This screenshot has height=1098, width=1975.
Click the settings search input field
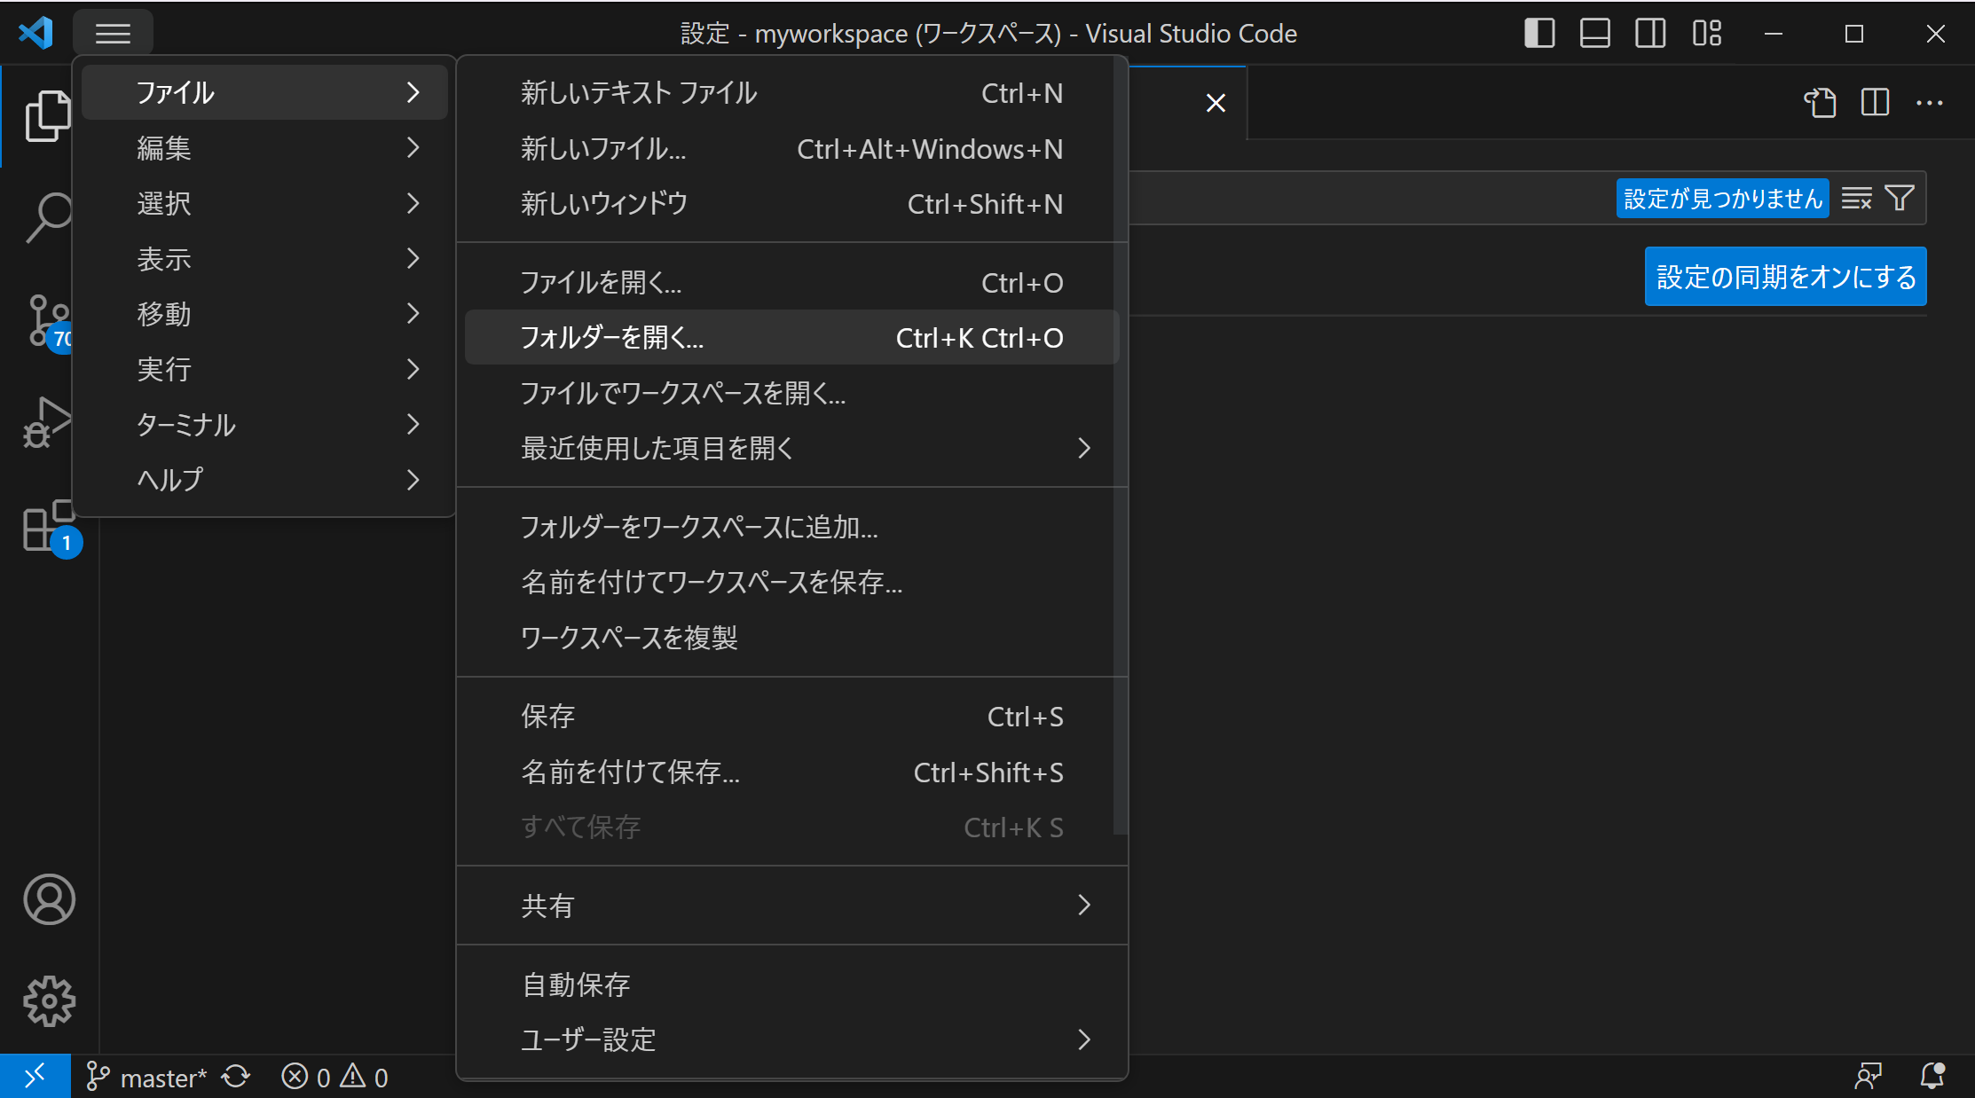tap(1371, 198)
